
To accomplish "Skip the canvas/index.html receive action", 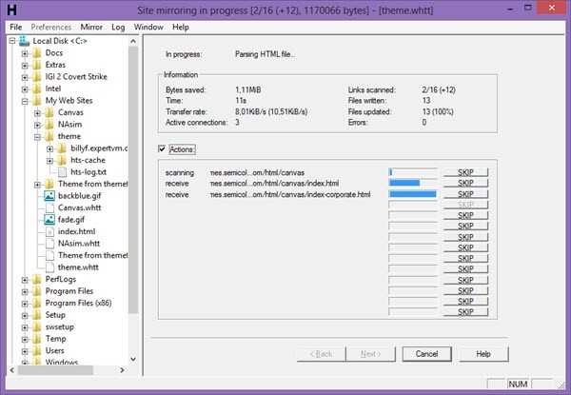I will [x=465, y=183].
